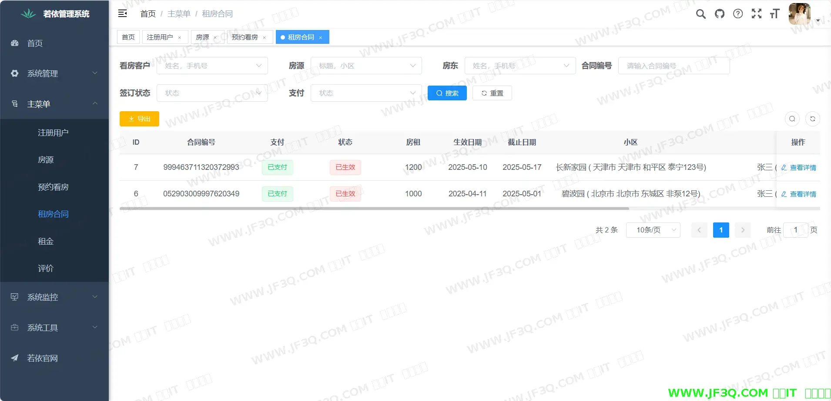
Task: Open the 10条/页 page size selector
Action: coord(653,230)
